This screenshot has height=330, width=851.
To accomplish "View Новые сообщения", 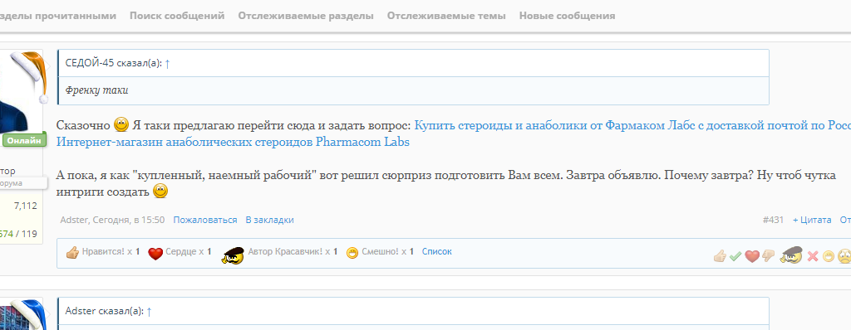I will point(567,16).
